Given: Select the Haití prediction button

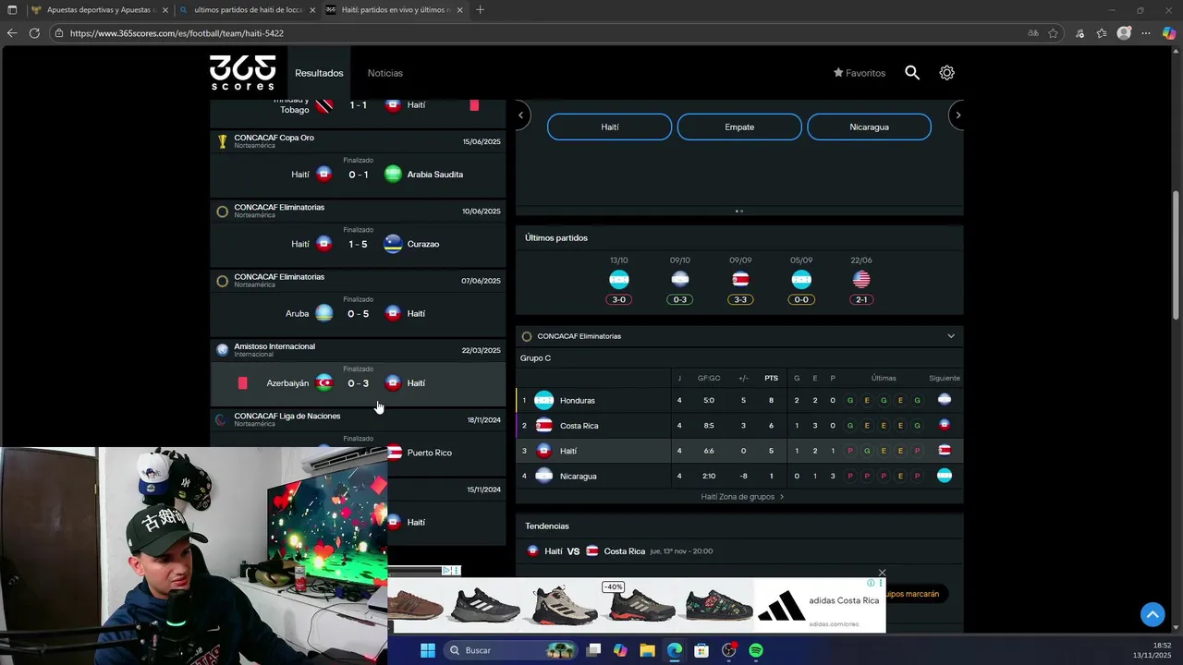Looking at the screenshot, I should (x=610, y=127).
